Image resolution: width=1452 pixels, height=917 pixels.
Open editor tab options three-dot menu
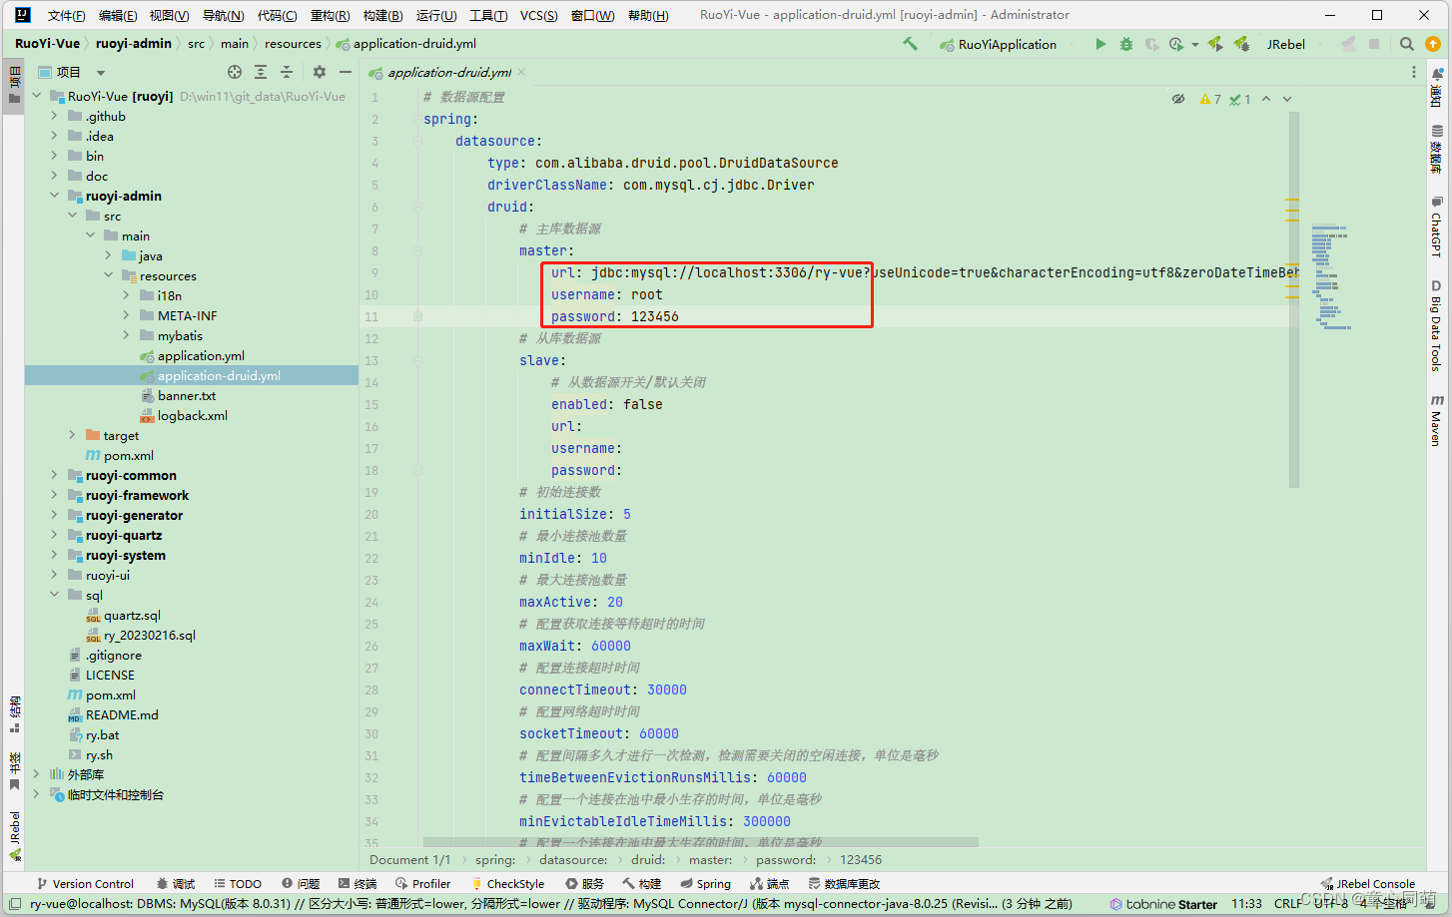coord(1413,72)
